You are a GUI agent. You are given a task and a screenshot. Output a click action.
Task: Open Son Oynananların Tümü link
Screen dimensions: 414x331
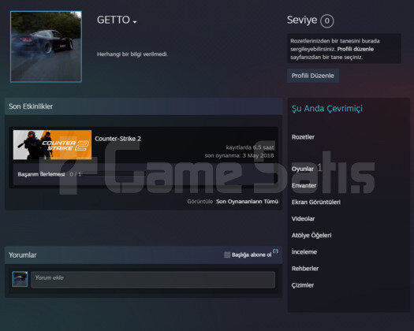pos(247,202)
